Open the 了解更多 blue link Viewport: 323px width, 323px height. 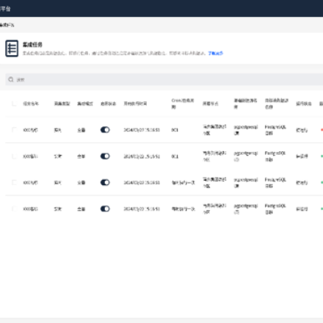coord(216,53)
